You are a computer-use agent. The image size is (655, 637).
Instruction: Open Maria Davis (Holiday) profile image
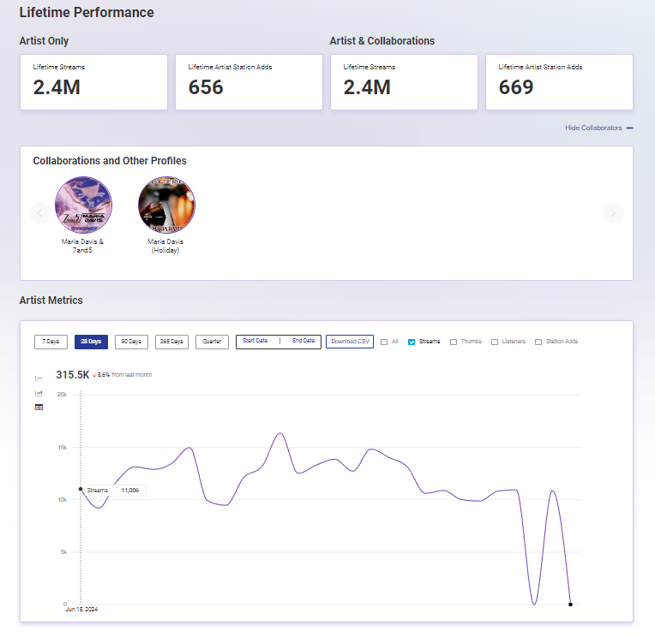[166, 205]
